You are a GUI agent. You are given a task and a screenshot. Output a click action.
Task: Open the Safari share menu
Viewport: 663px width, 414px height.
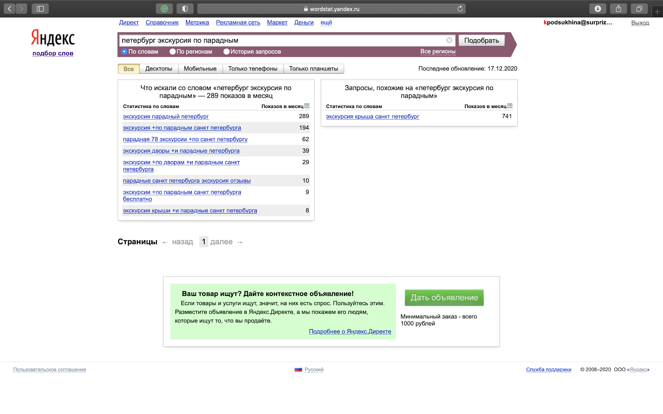618,9
